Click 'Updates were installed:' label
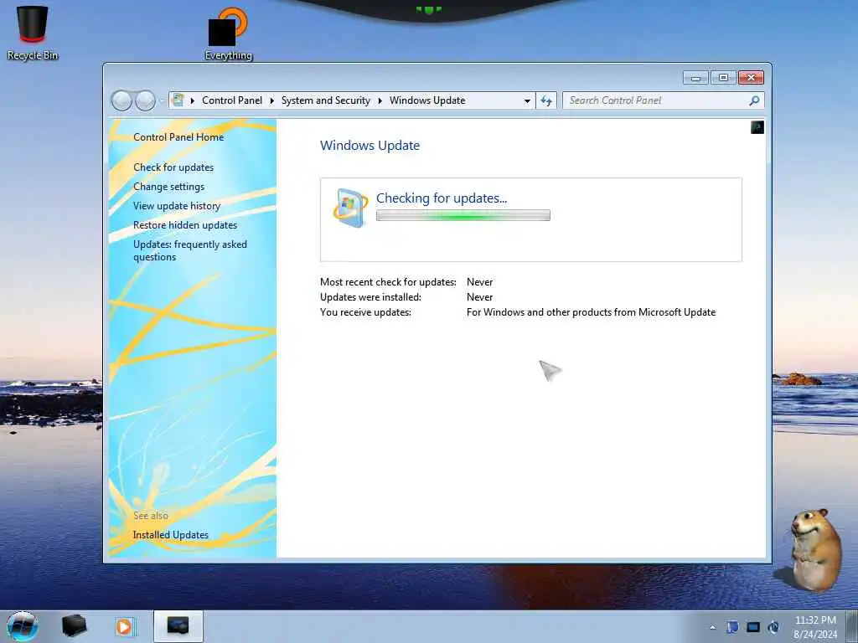This screenshot has height=643, width=858. click(x=370, y=297)
